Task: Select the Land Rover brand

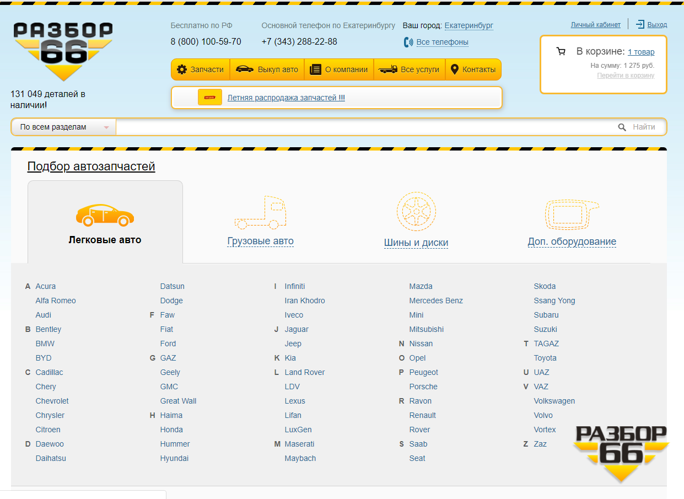Action: coord(305,372)
